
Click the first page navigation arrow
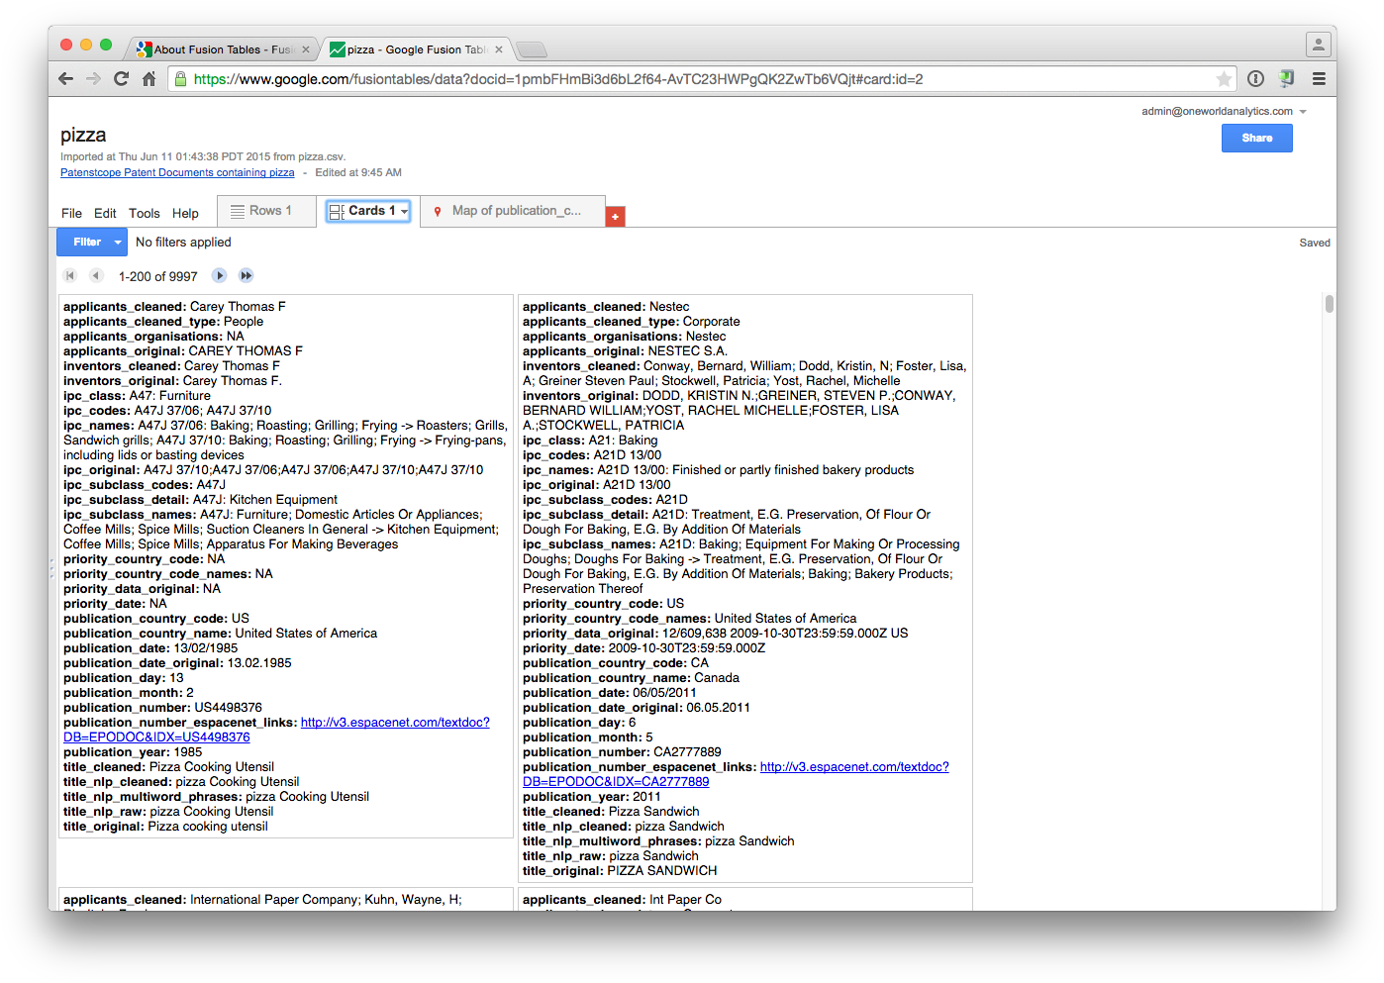click(69, 275)
